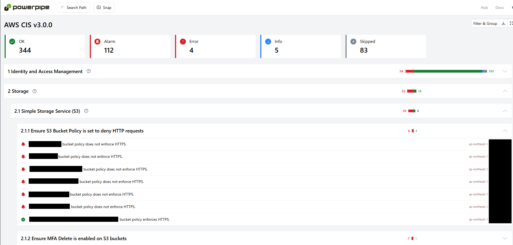
Task: Click 2.1 Simple Storage Service (S3) title
Action: [47, 111]
